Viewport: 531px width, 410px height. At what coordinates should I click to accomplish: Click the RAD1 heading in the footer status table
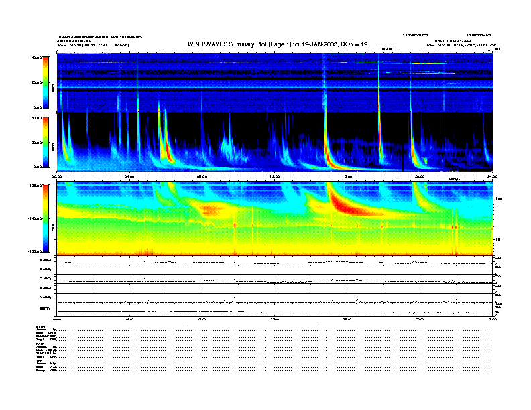[40, 344]
